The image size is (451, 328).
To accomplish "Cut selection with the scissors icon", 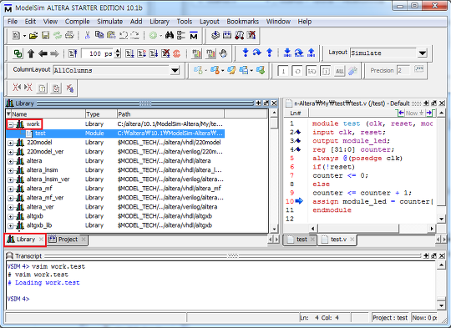I will (87, 35).
